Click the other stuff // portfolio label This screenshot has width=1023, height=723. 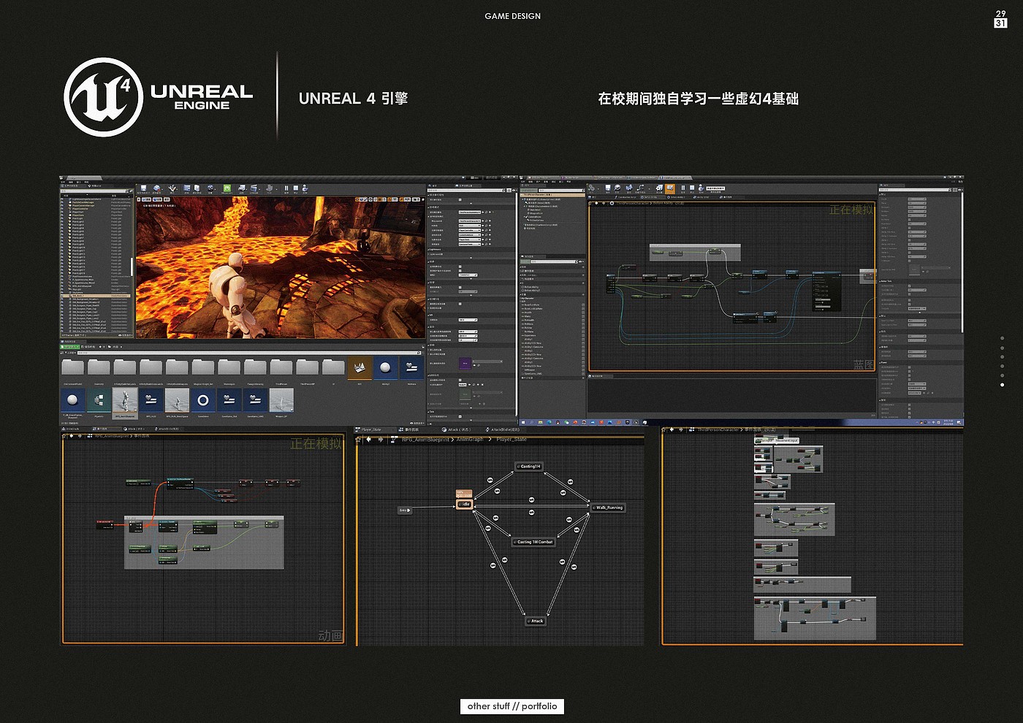[512, 706]
